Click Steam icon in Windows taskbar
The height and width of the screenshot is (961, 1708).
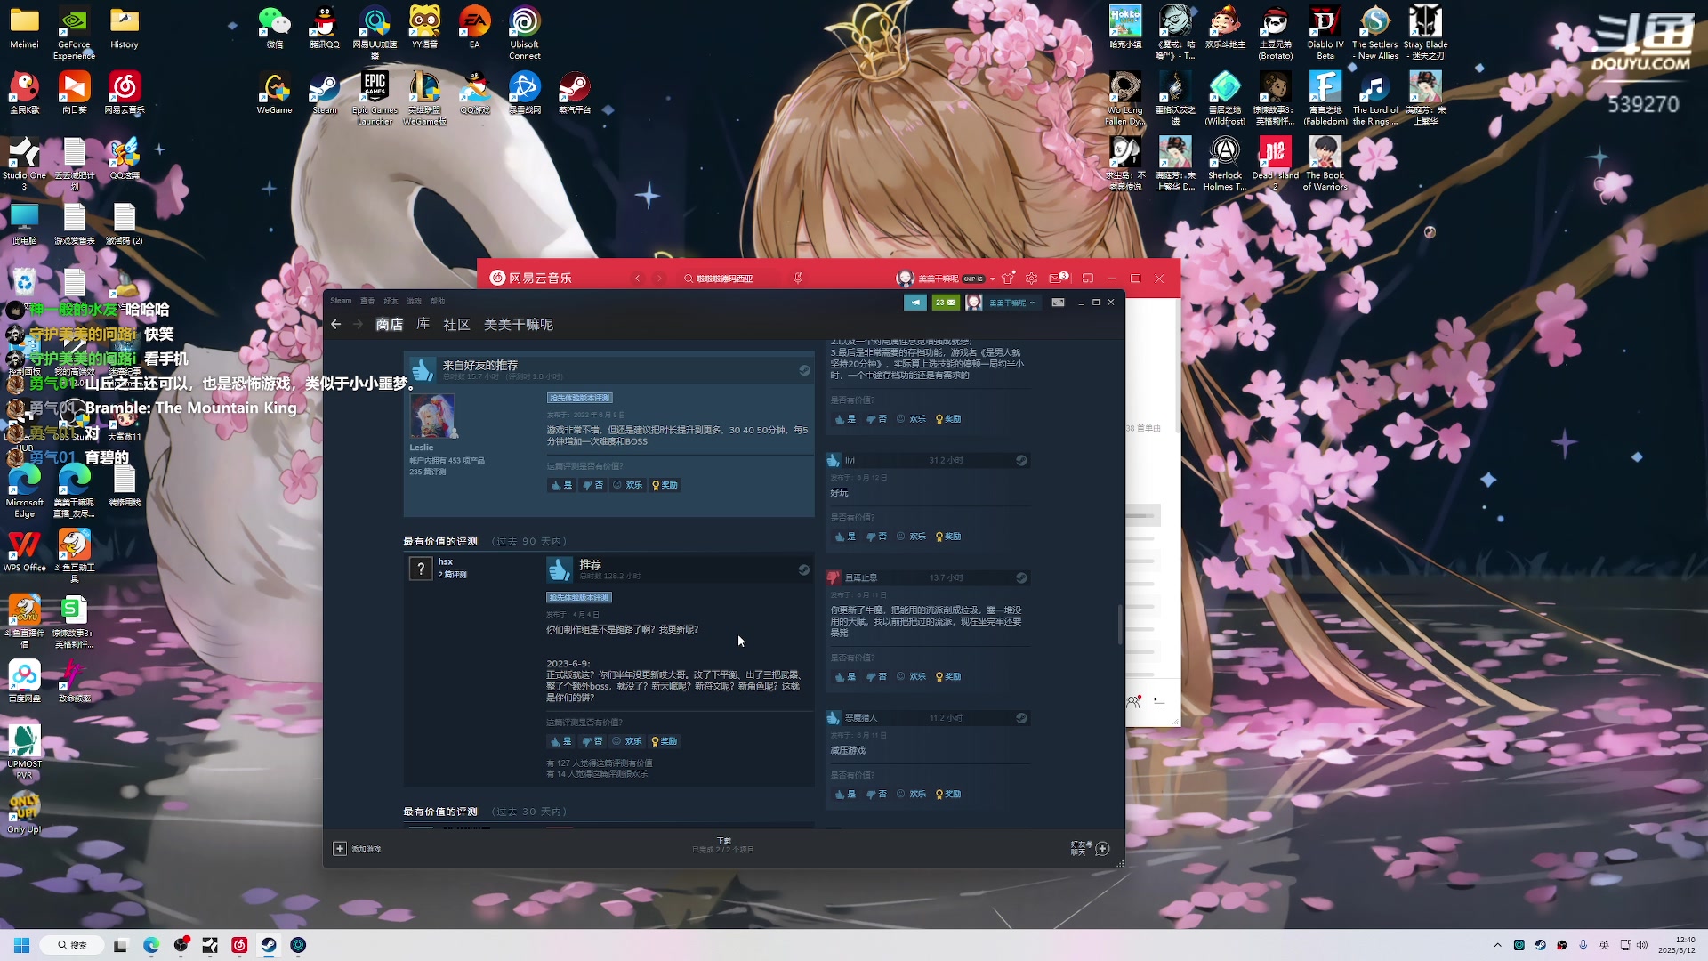[269, 945]
